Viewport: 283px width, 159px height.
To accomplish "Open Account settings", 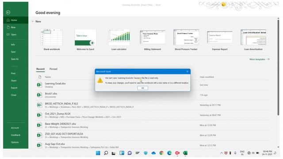I will pos(15,128).
